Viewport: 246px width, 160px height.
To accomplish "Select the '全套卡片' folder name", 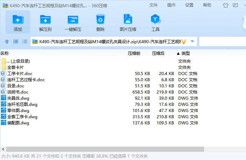I will 15,67.
